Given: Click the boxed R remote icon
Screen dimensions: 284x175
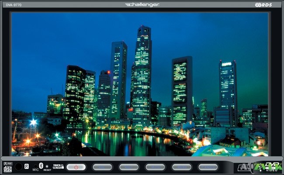Looking at the screenshot, I should (27, 166).
